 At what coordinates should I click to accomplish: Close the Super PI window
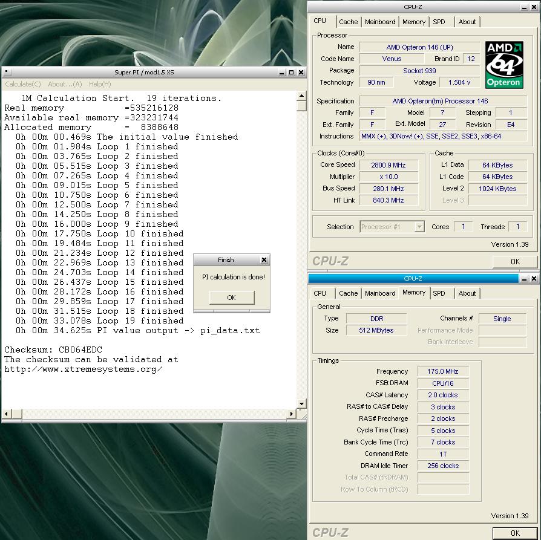[x=301, y=73]
